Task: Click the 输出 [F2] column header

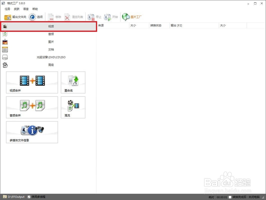Action: (194, 25)
